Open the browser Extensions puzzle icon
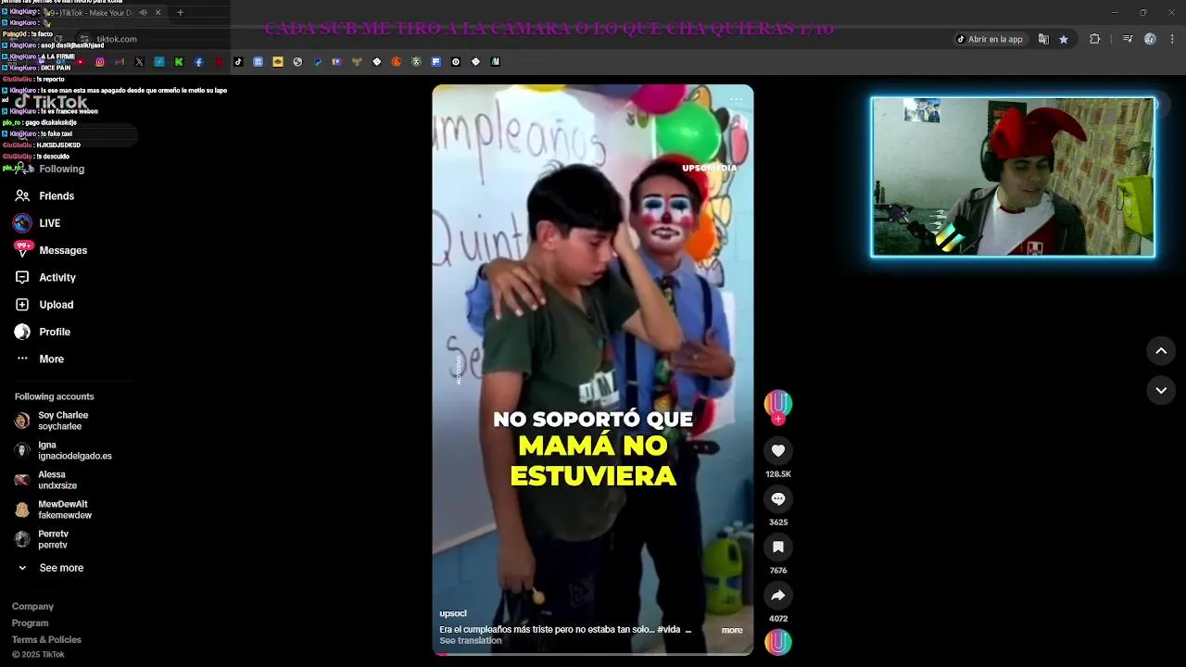The height and width of the screenshot is (667, 1186). [1095, 39]
